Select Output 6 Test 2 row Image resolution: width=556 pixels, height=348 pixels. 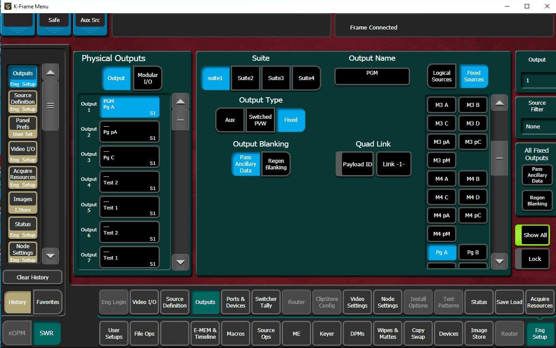129,232
